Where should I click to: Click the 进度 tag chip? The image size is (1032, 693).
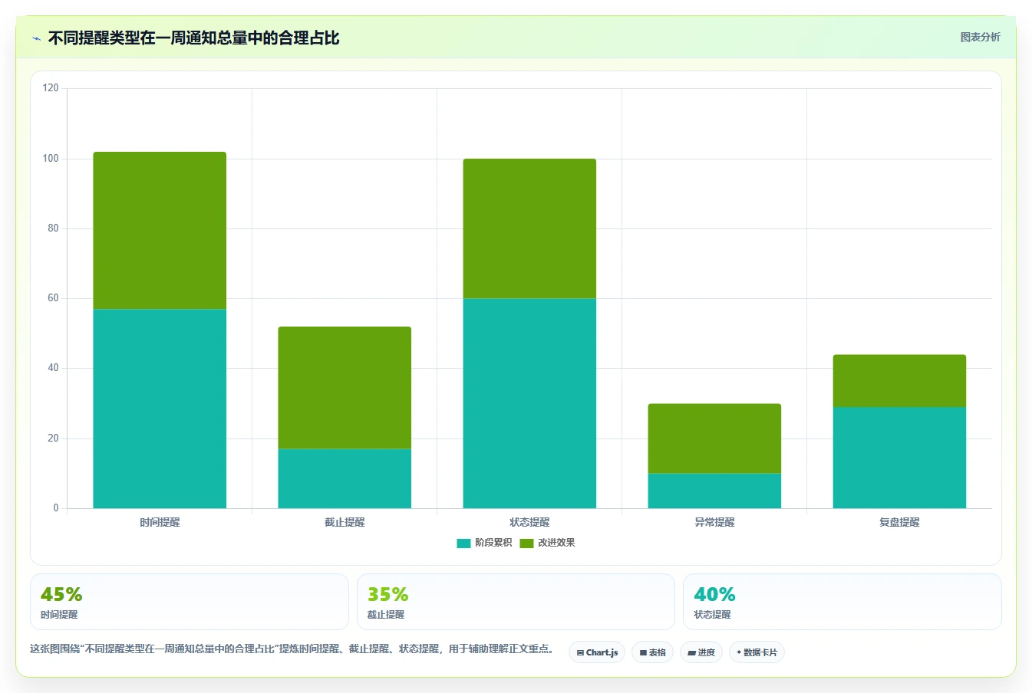point(701,652)
